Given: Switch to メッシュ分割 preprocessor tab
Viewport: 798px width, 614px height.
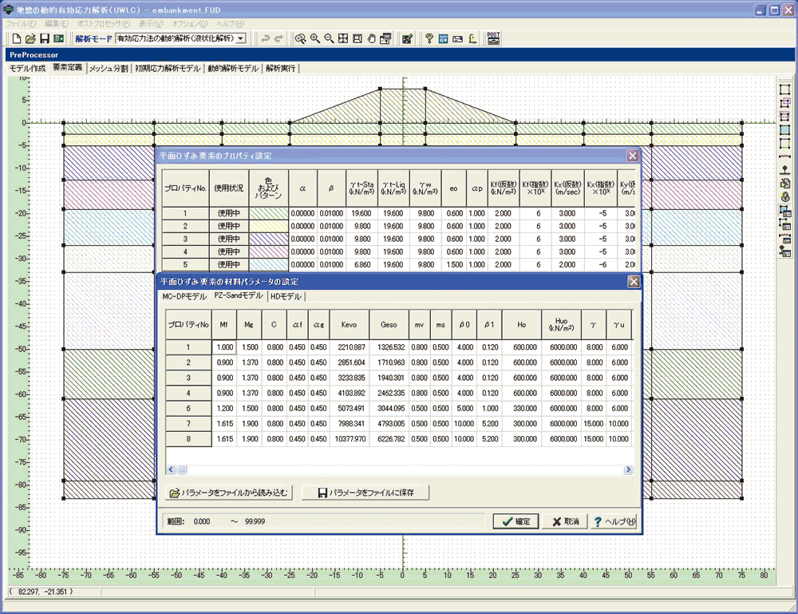Looking at the screenshot, I should 109,69.
